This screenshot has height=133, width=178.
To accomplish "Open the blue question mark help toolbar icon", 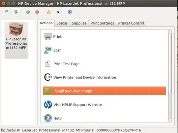I will tap(70, 12).
